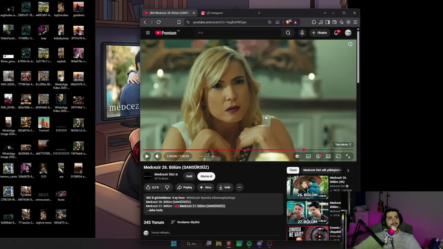Reload the YouTube page
The width and height of the screenshot is (443, 249).
click(x=159, y=22)
